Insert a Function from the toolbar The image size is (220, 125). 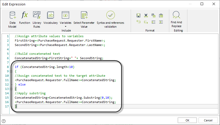[x=25, y=18]
